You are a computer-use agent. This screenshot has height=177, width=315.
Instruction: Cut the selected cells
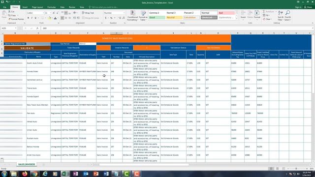(x=11, y=12)
